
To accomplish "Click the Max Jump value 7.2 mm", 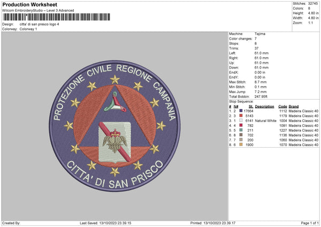I will 261,92.
